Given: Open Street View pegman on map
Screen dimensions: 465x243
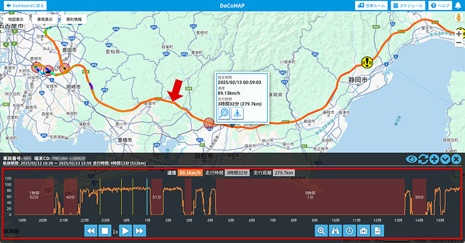Looking at the screenshot, I should tap(458, 20).
